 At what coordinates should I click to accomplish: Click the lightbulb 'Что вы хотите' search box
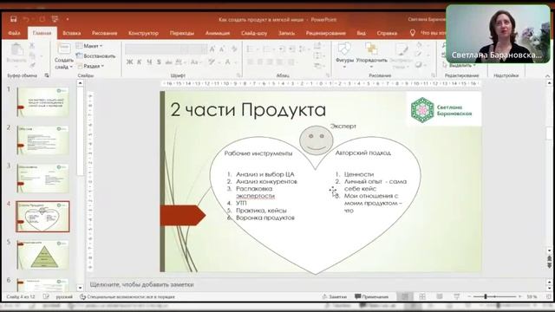pos(428,33)
